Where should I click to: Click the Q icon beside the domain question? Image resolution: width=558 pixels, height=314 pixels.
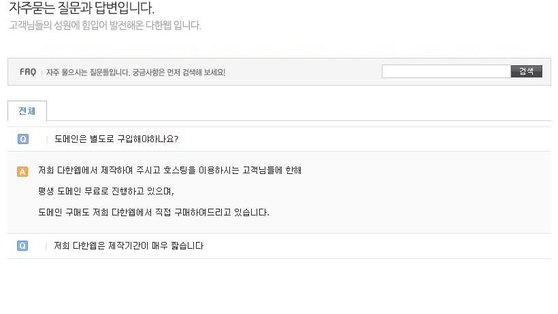tap(23, 139)
